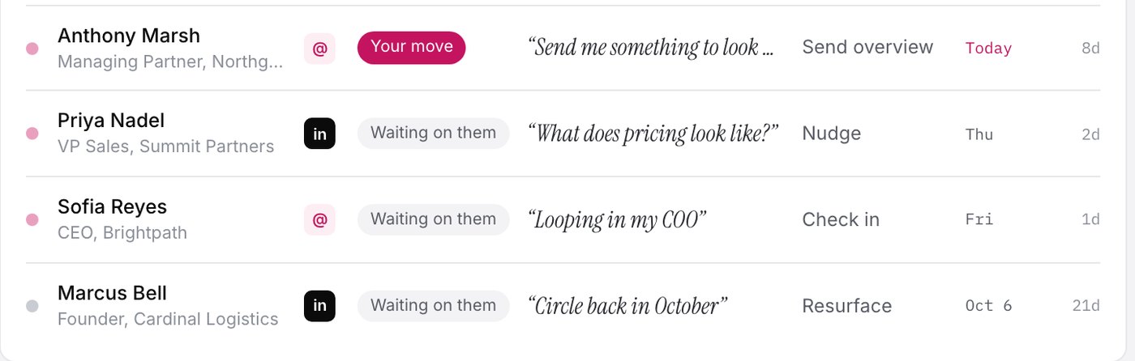This screenshot has width=1135, height=361.
Task: Click status dot beside Sofia Reyes
Action: click(x=32, y=219)
